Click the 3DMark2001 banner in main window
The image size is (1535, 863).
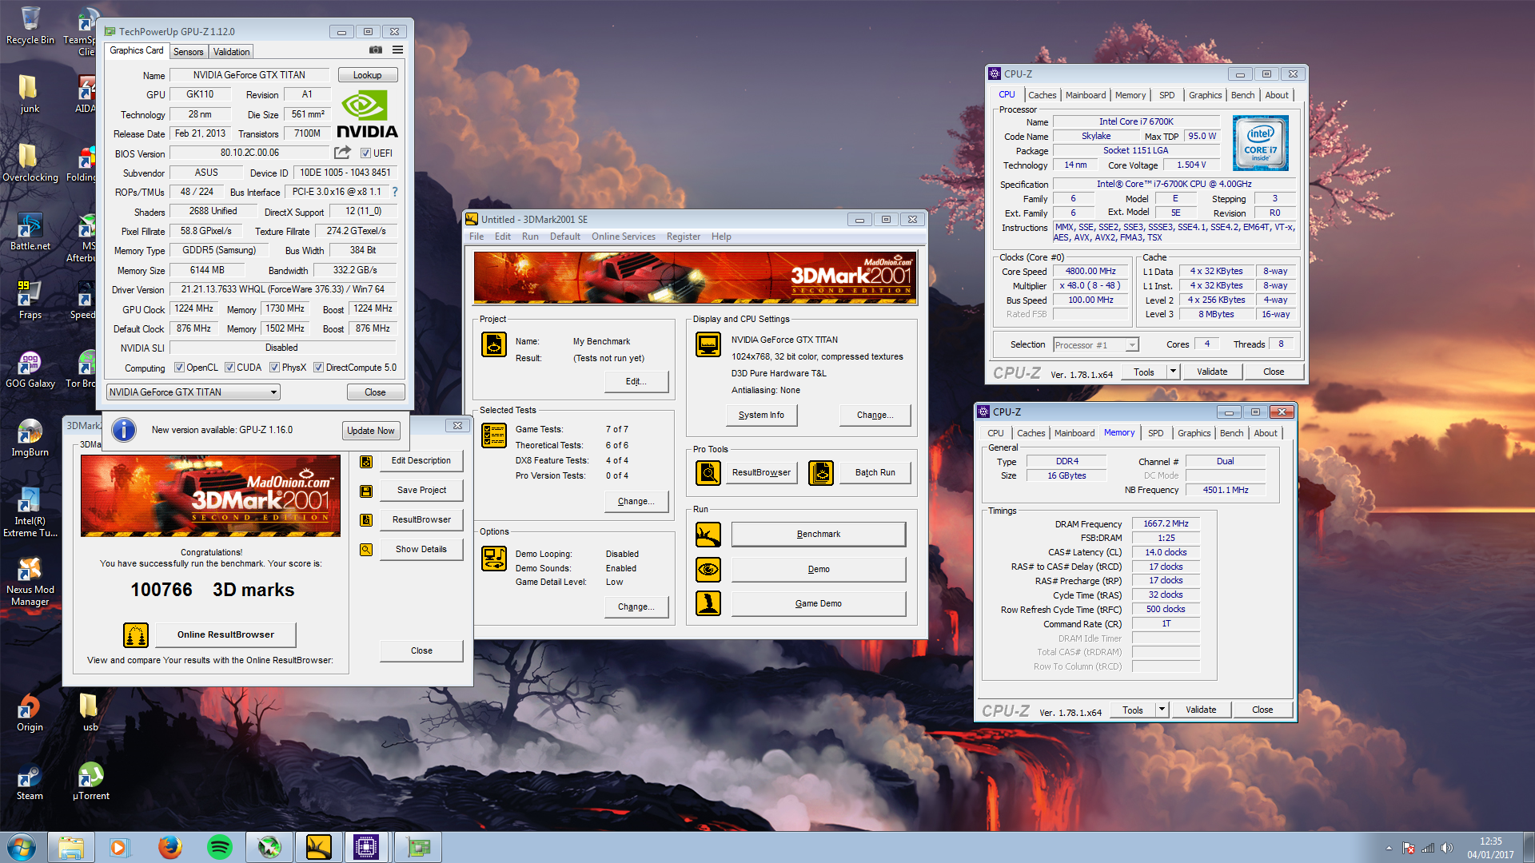[696, 278]
